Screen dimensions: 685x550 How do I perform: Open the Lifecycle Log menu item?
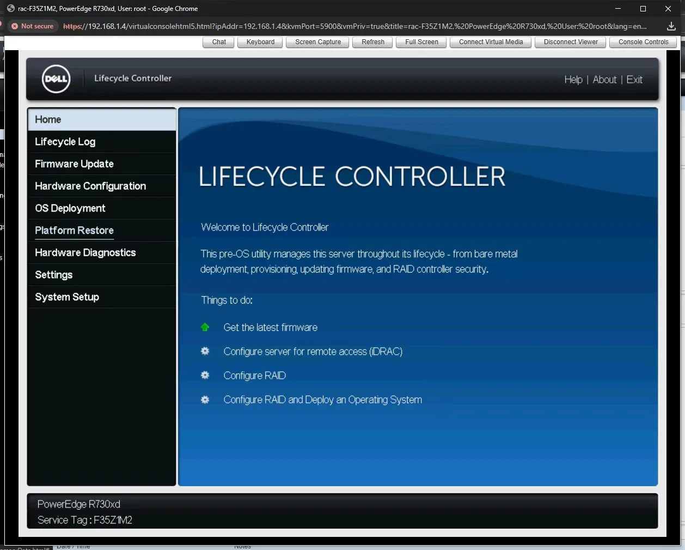click(x=65, y=142)
